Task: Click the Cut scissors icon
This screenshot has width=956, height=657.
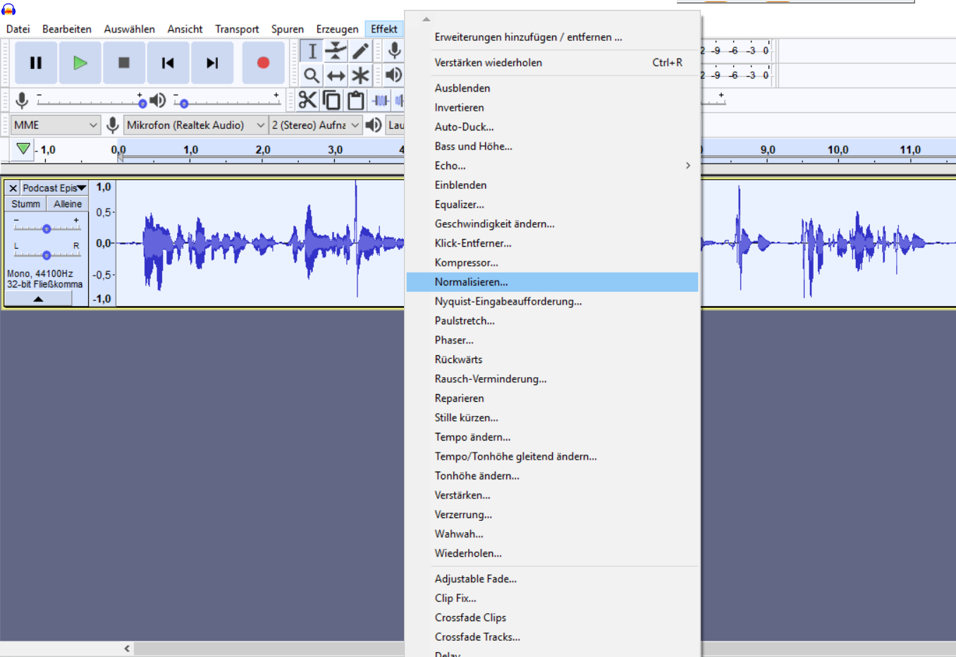Action: [x=307, y=100]
